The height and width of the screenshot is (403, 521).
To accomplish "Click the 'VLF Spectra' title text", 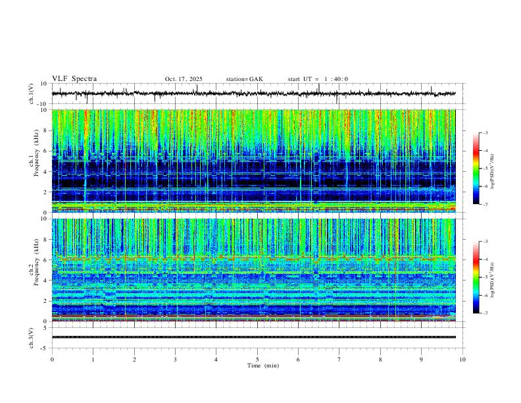I will (x=74, y=79).
